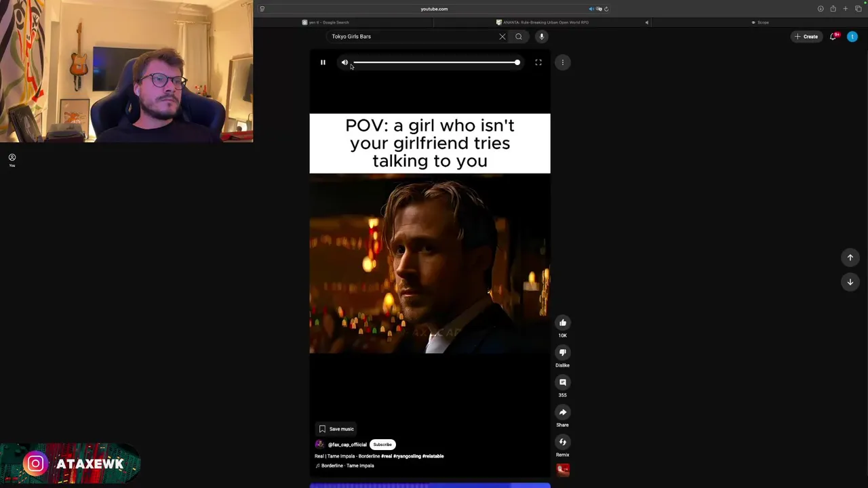Screen dimensions: 868x488
Task: Subscribe to @fax_cap_official
Action: 382,445
